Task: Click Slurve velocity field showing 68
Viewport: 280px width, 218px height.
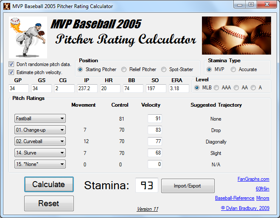Action: pos(155,153)
